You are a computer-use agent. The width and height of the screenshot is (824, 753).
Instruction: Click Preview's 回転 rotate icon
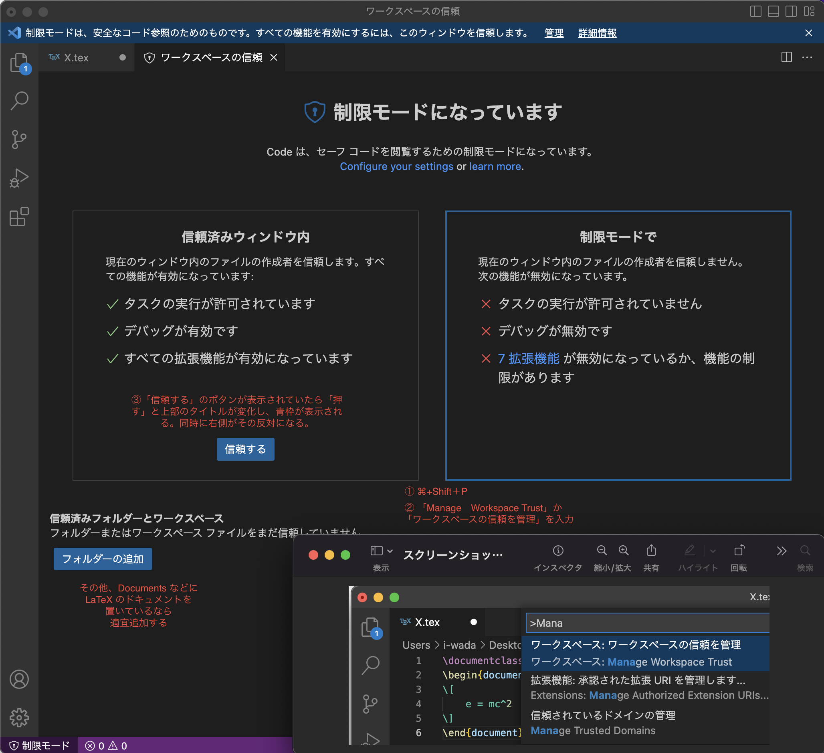pyautogui.click(x=739, y=551)
